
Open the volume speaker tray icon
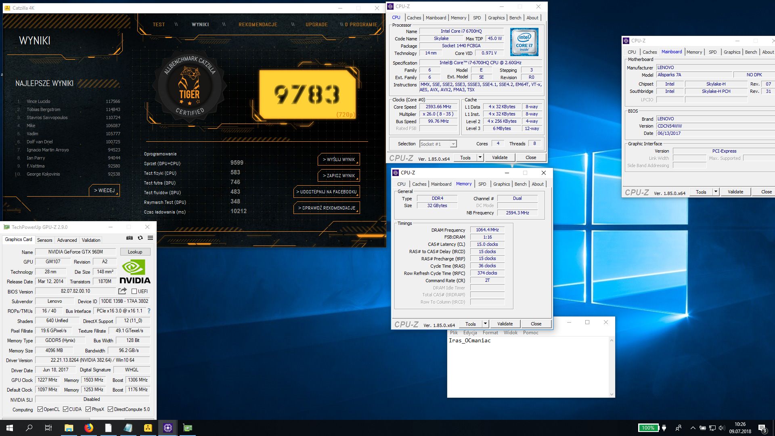click(722, 428)
